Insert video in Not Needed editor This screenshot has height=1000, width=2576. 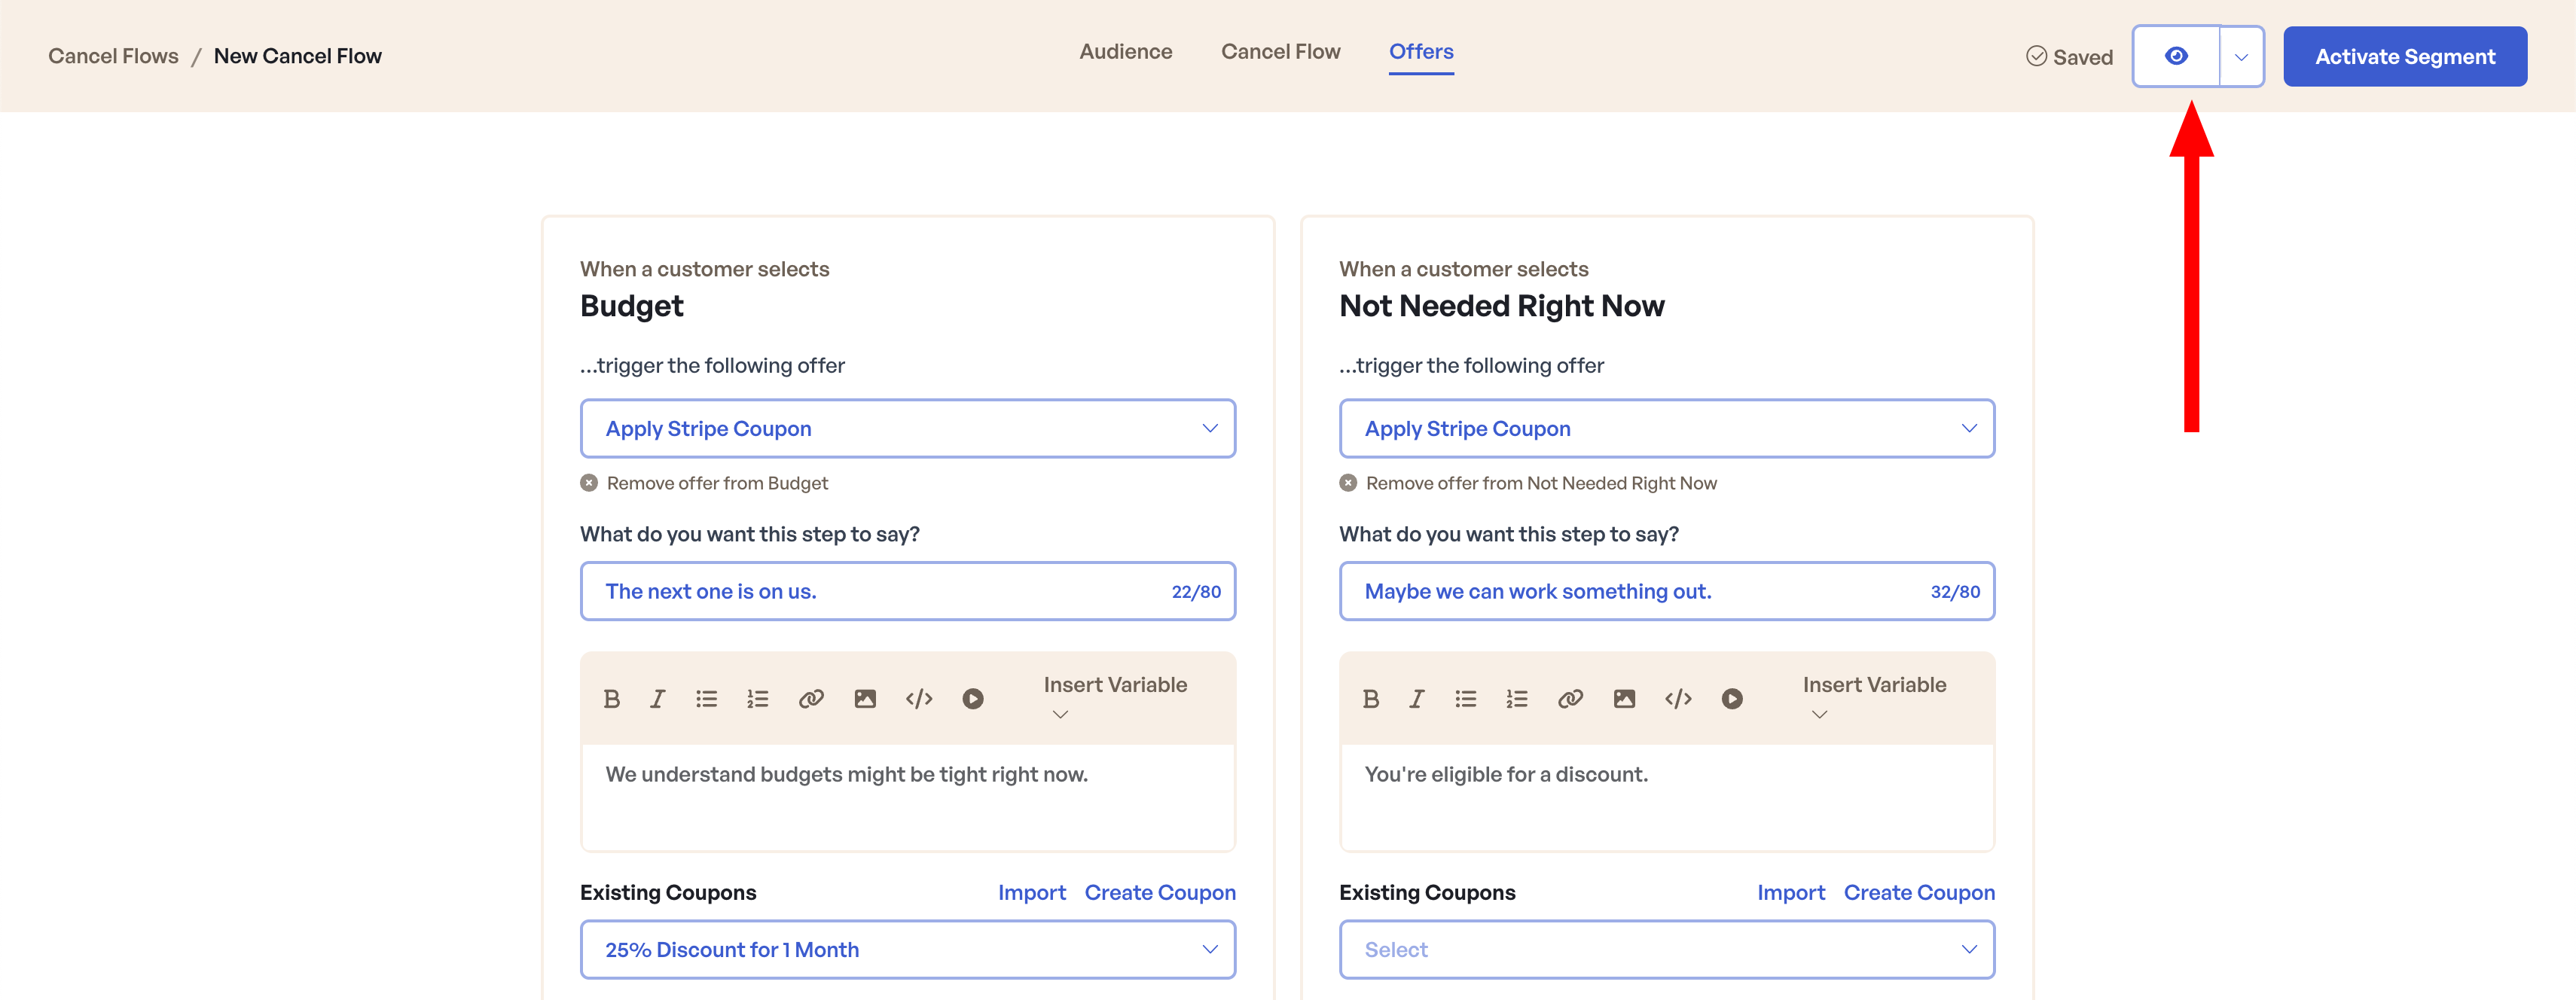[x=1732, y=699]
